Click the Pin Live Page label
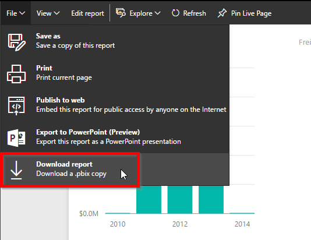This screenshot has width=311, height=240. tap(251, 13)
